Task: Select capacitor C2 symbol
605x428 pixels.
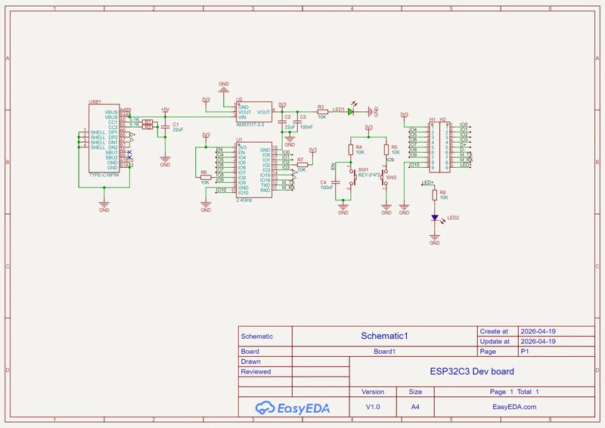Action: tap(282, 122)
